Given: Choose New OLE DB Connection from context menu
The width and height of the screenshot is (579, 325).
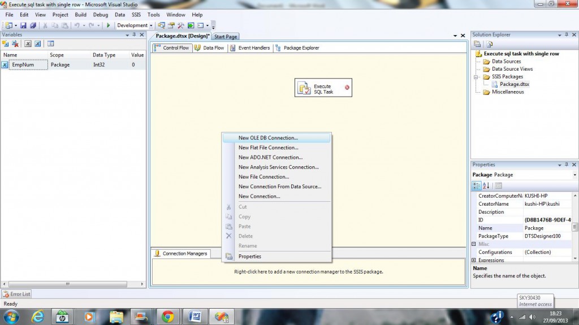Looking at the screenshot, I should point(268,138).
